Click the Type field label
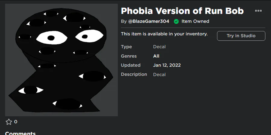271x135 pixels. (126, 47)
